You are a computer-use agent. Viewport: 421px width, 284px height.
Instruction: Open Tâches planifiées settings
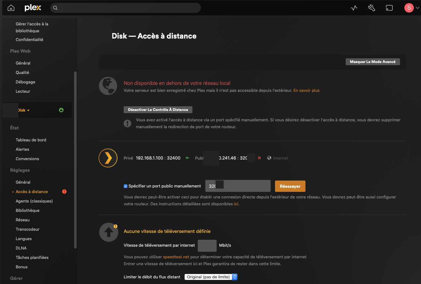(32, 257)
